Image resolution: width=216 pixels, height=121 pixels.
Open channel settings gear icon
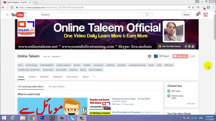150,56
